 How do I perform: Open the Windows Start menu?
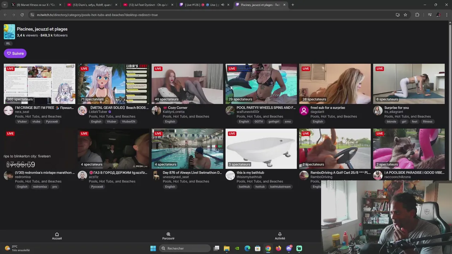point(153,248)
